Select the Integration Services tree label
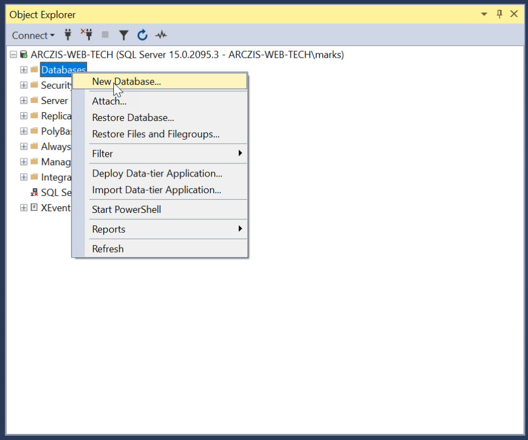This screenshot has height=440, width=528. (x=56, y=177)
